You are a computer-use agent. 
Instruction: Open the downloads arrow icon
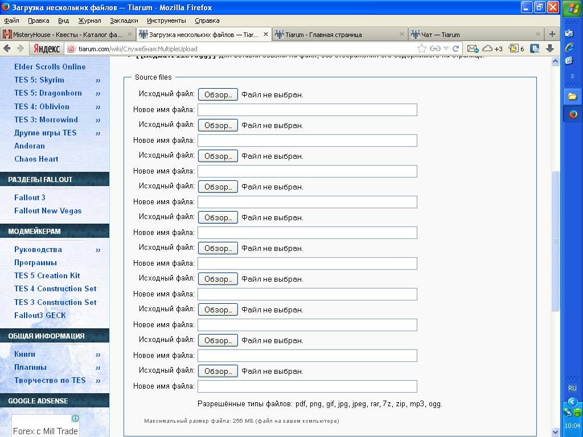click(551, 49)
